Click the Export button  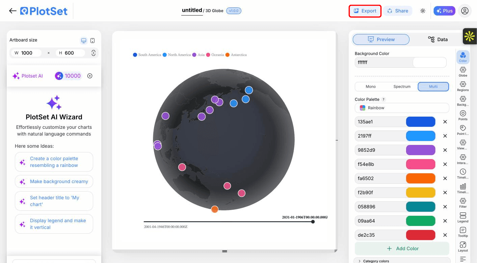(365, 11)
